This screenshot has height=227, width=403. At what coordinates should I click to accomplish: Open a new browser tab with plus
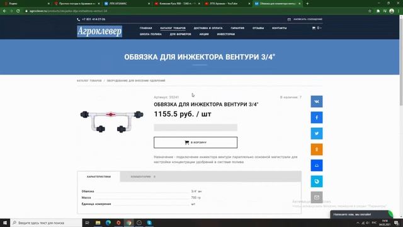[307, 4]
